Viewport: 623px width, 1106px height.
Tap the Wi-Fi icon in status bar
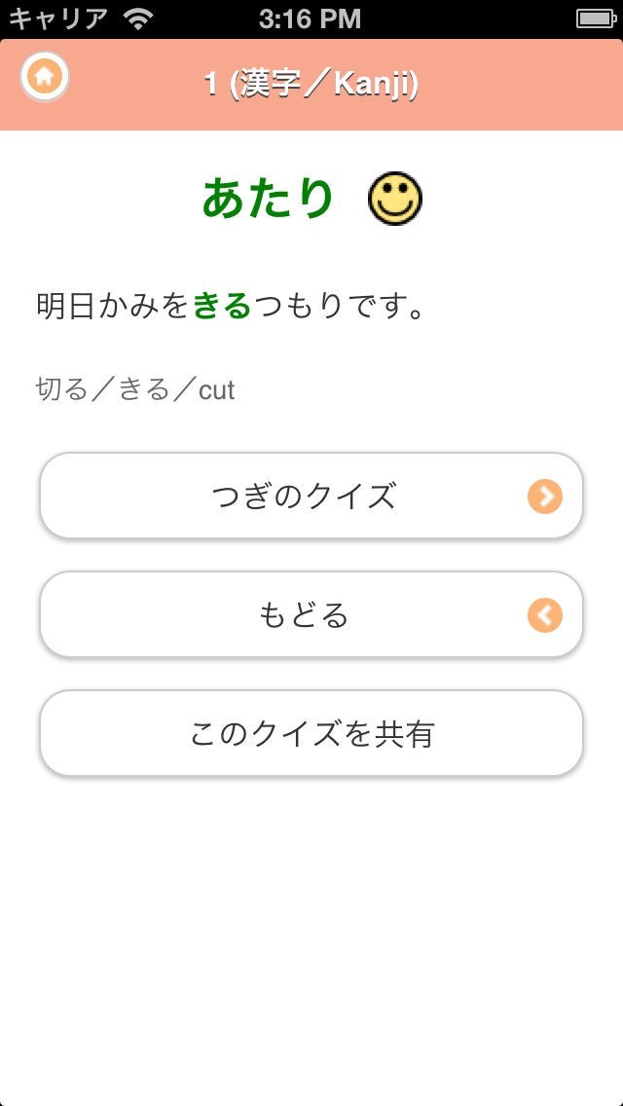[140, 18]
